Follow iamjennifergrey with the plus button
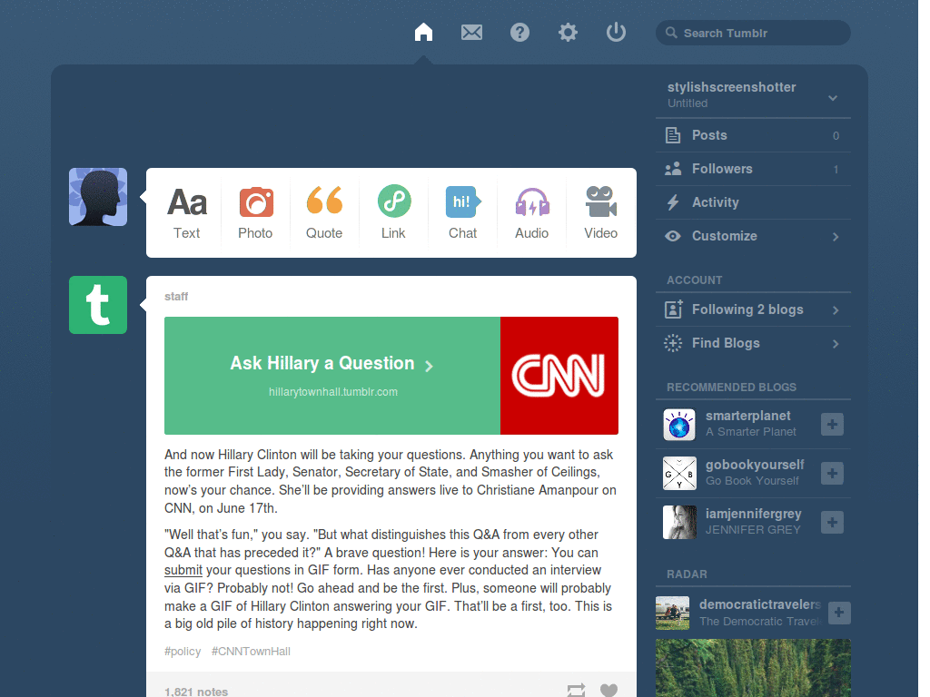Image resolution: width=930 pixels, height=697 pixels. (x=832, y=522)
